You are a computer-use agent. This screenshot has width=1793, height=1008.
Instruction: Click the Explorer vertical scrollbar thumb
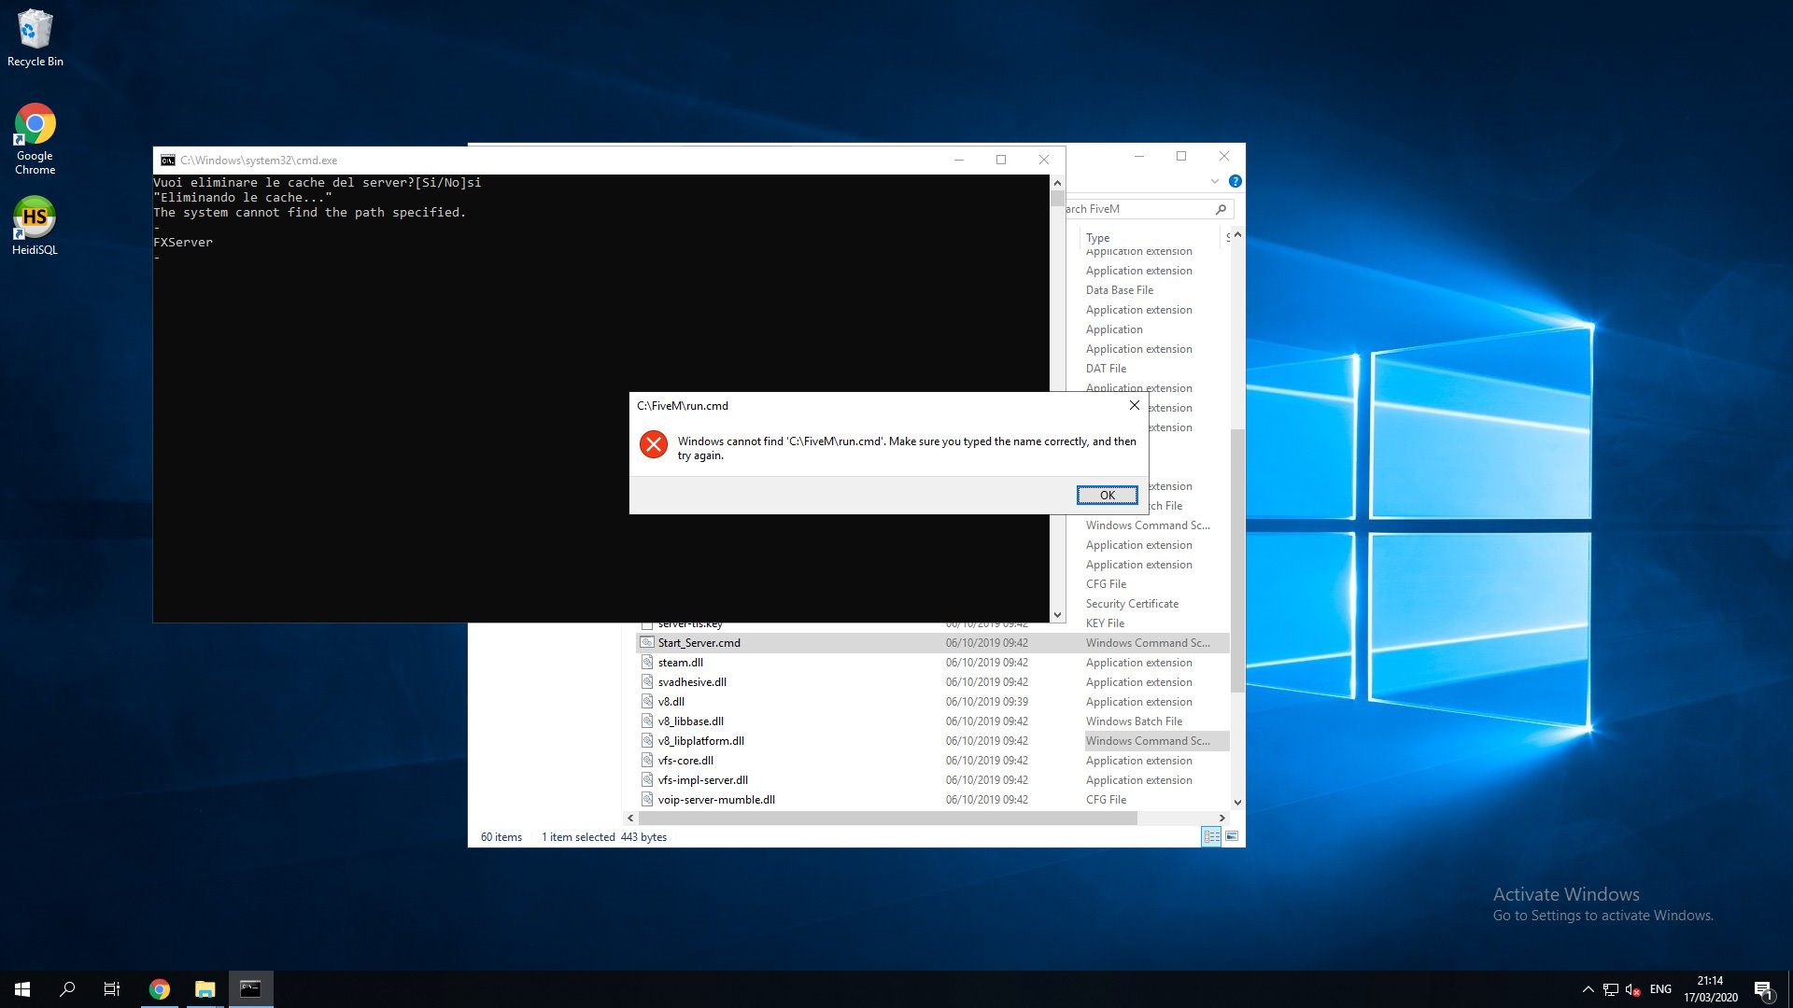pyautogui.click(x=1237, y=560)
